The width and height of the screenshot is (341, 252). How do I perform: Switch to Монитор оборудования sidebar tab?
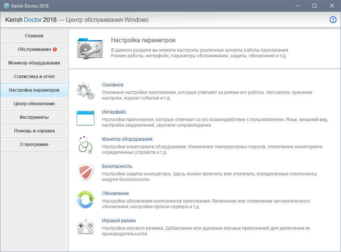pyautogui.click(x=34, y=63)
